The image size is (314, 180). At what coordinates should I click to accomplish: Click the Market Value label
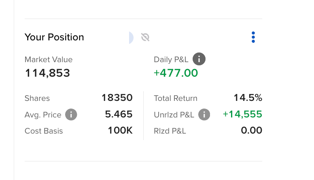49,60
